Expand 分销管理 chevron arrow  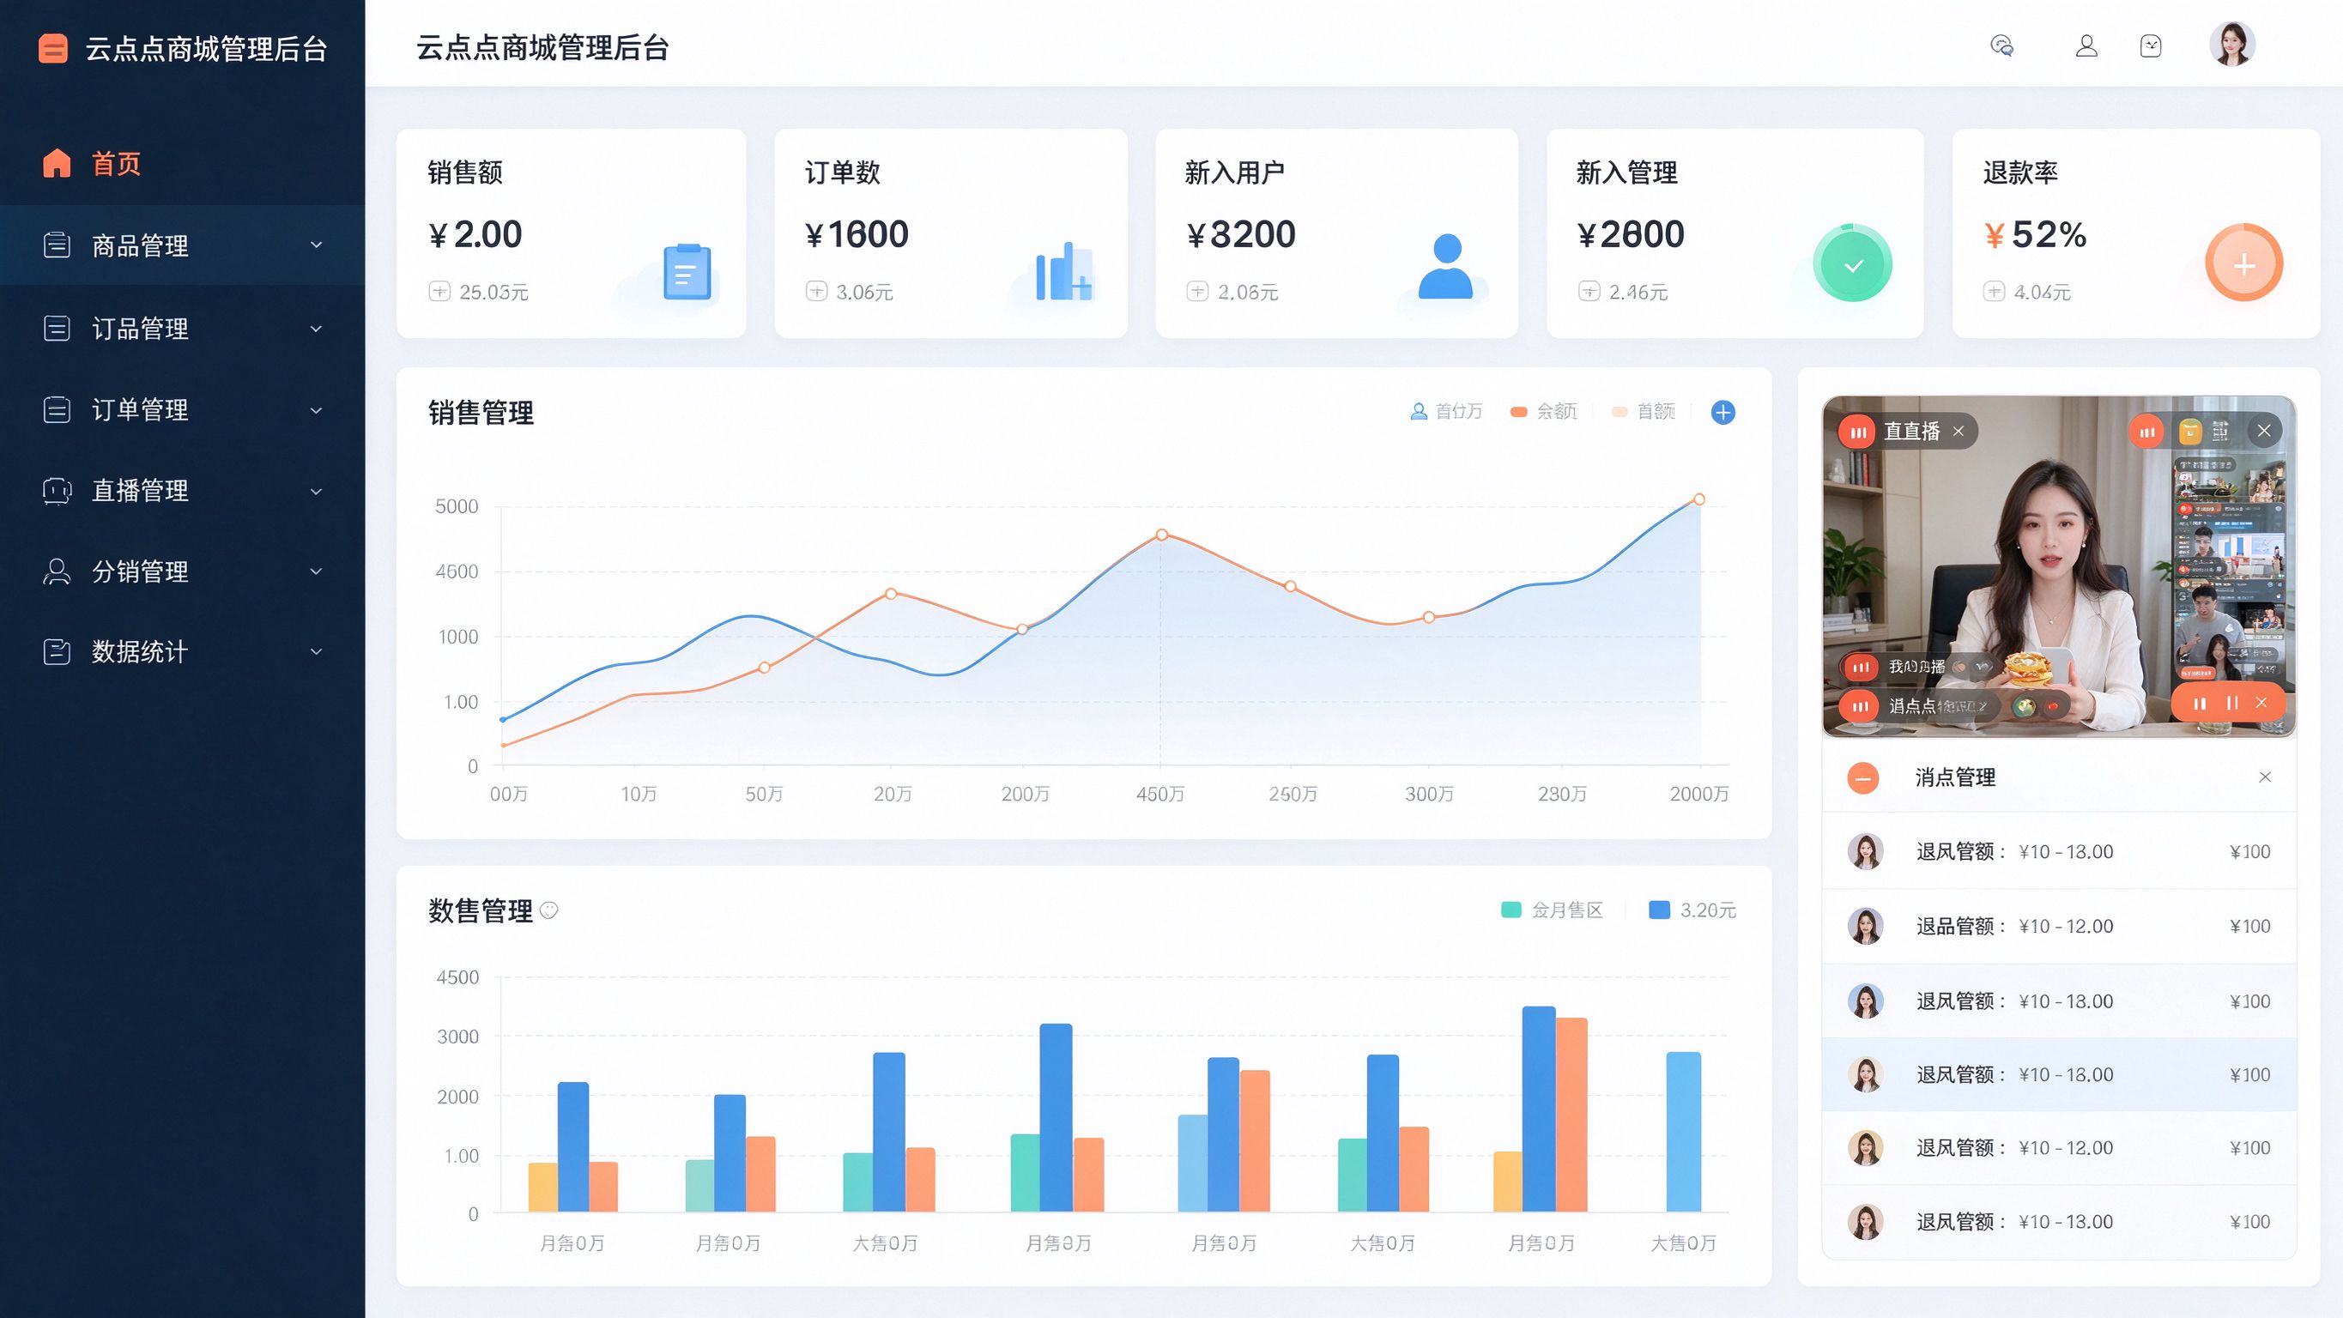[317, 571]
